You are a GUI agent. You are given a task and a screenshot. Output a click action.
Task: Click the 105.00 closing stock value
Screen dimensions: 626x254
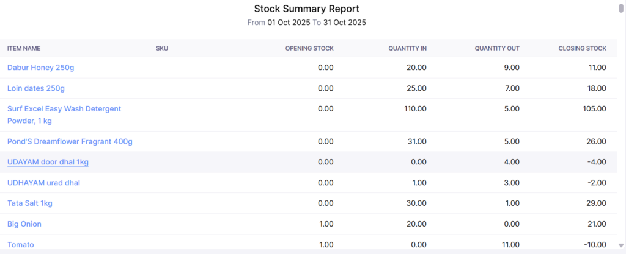coord(594,109)
